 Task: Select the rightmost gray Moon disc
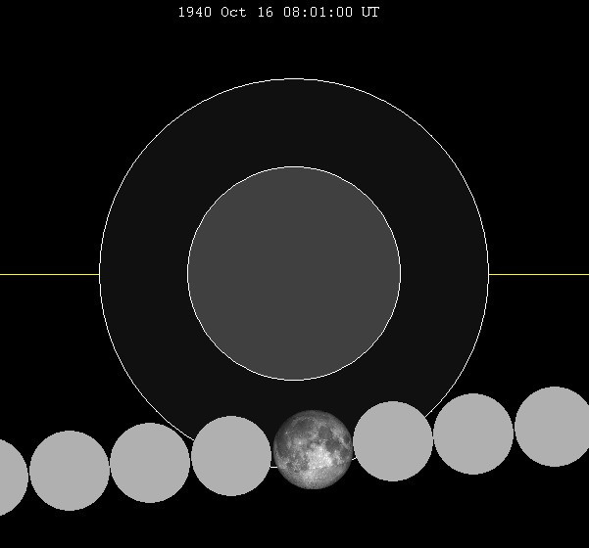(x=554, y=427)
